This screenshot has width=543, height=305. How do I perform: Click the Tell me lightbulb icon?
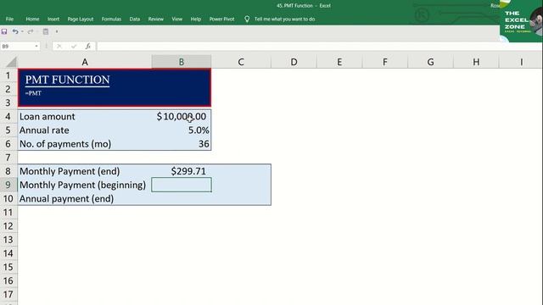247,19
